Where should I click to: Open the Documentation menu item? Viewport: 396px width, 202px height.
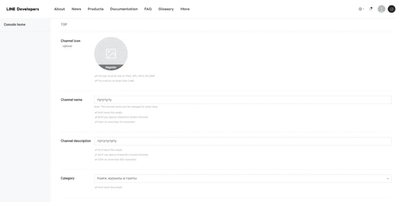(x=124, y=9)
